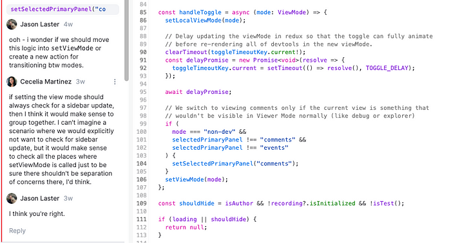Click the "events" string on line 102
451x243 pixels.
[274, 148]
